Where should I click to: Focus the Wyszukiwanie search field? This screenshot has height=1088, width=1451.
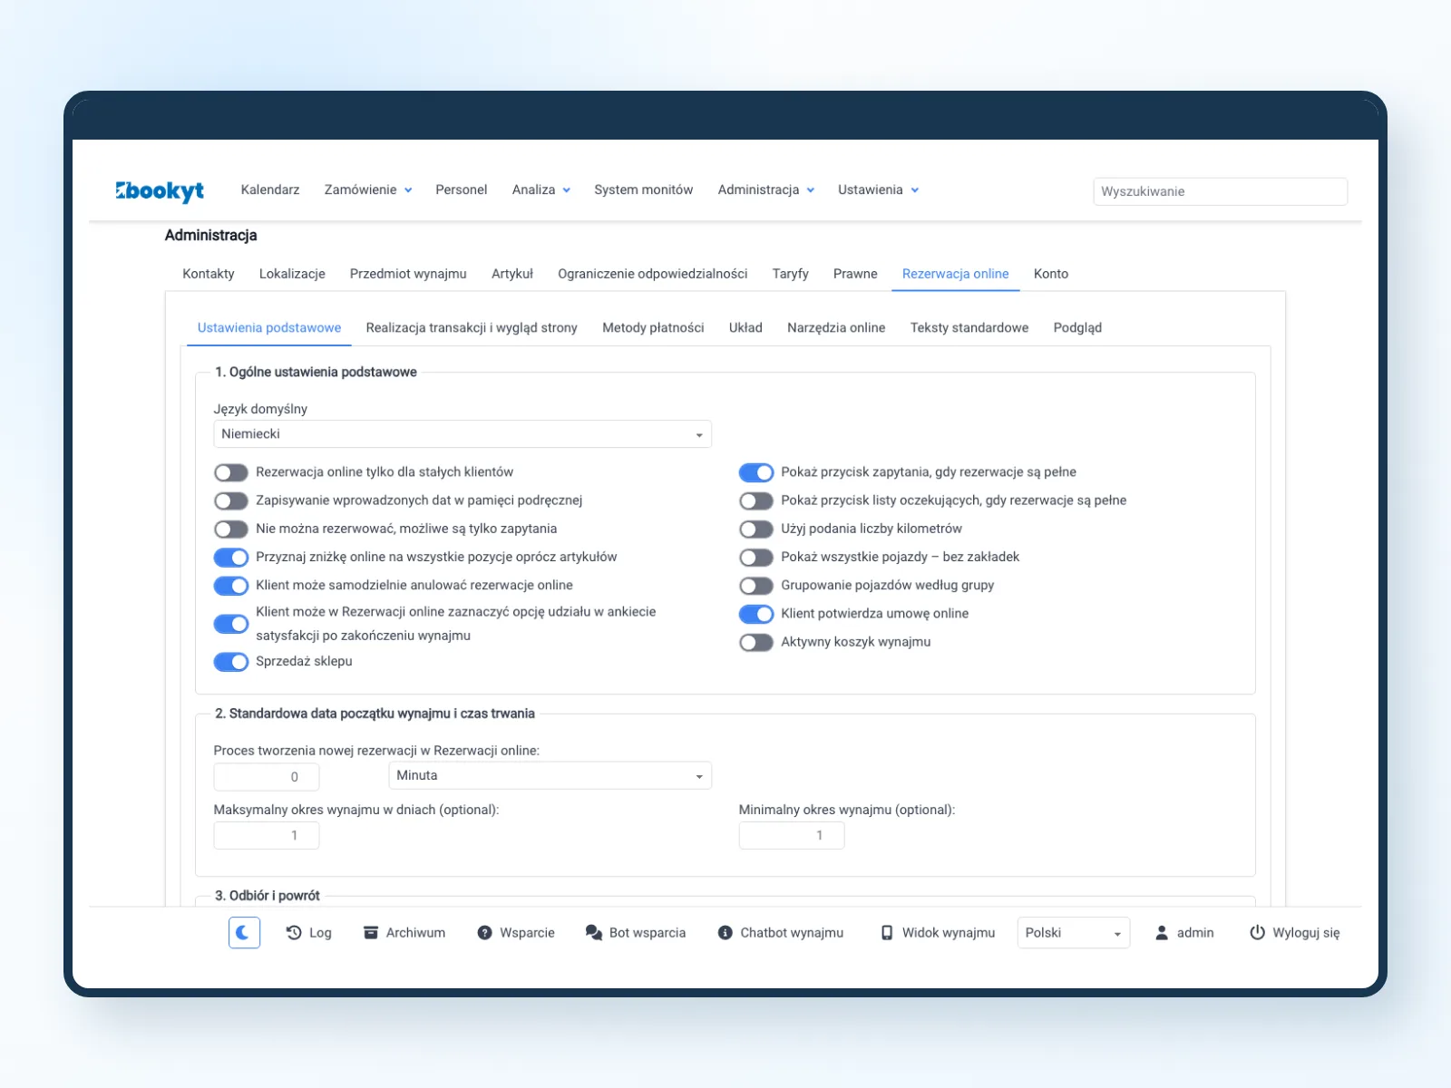coord(1220,191)
